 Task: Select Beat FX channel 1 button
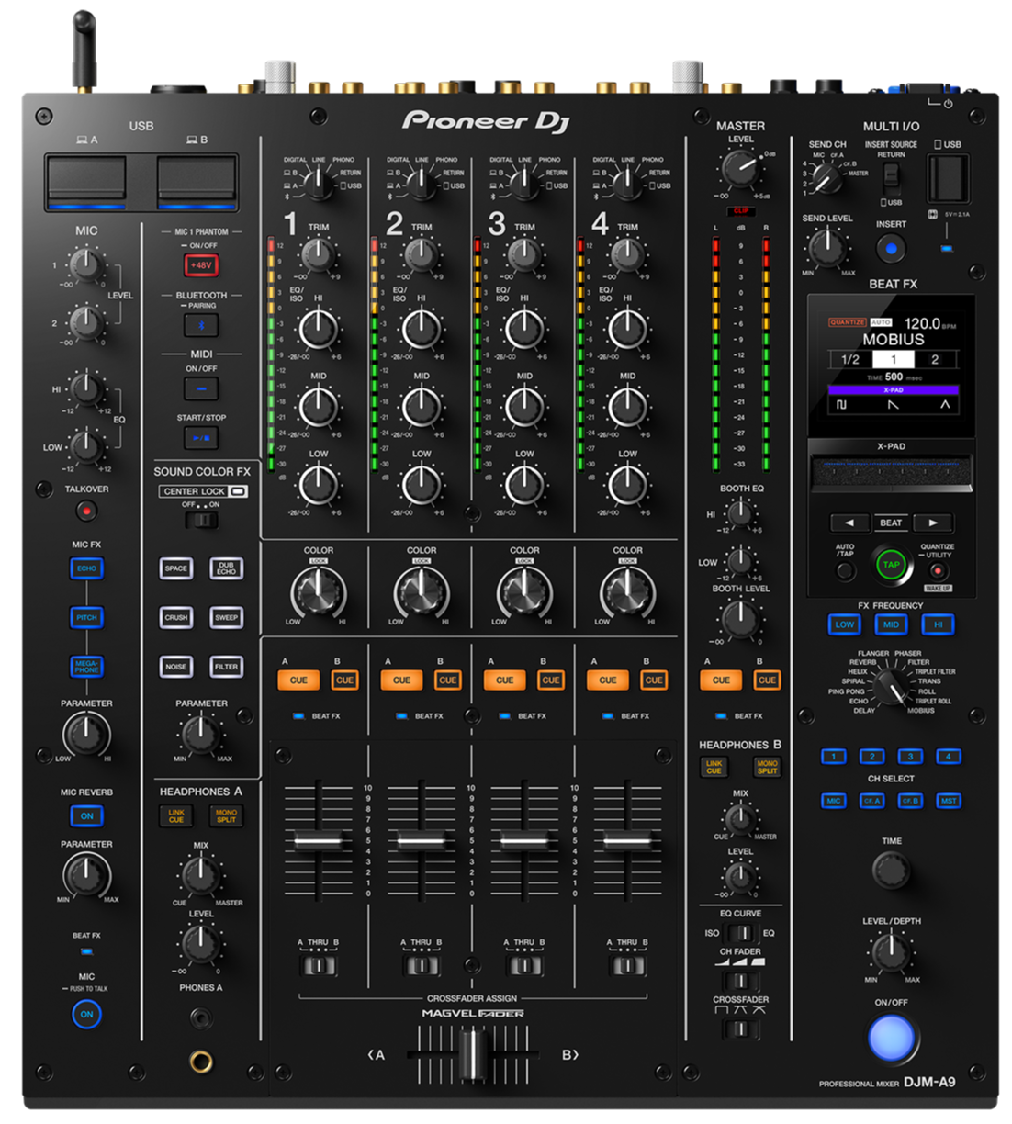click(x=833, y=756)
